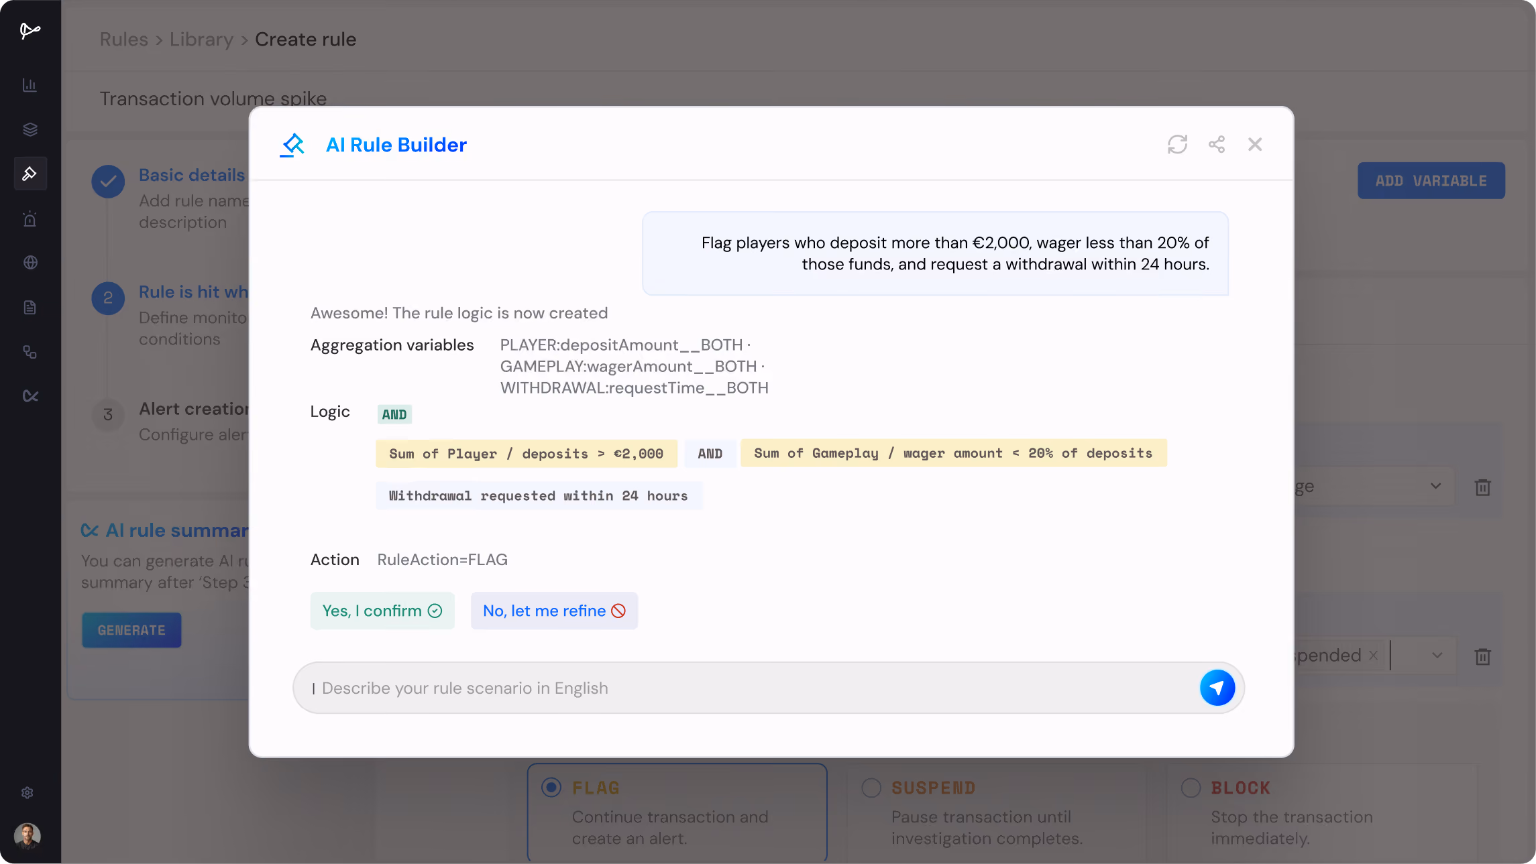Viewport: 1536px width, 864px height.
Task: Click No, let me refine button
Action: 554,611
